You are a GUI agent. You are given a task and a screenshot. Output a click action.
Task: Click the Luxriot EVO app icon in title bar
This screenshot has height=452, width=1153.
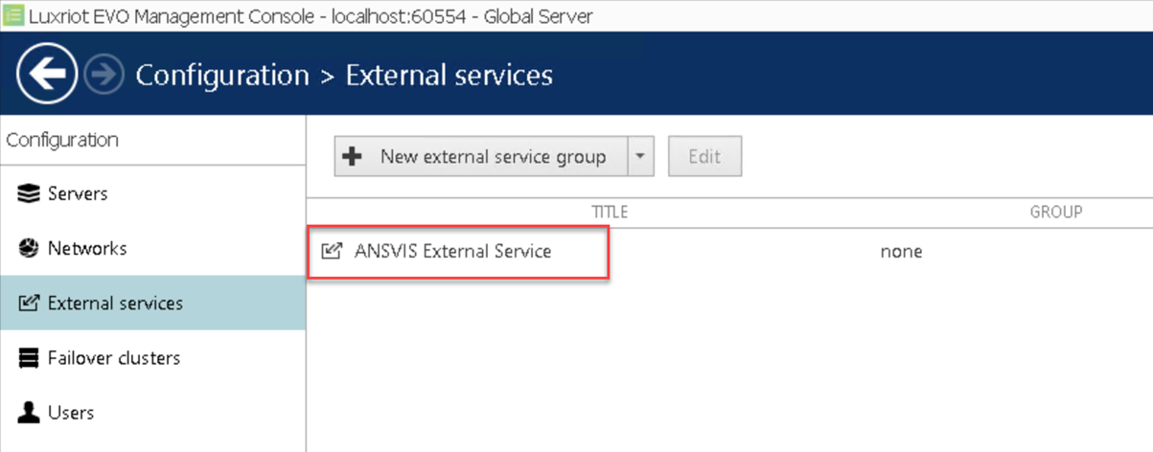coord(12,15)
